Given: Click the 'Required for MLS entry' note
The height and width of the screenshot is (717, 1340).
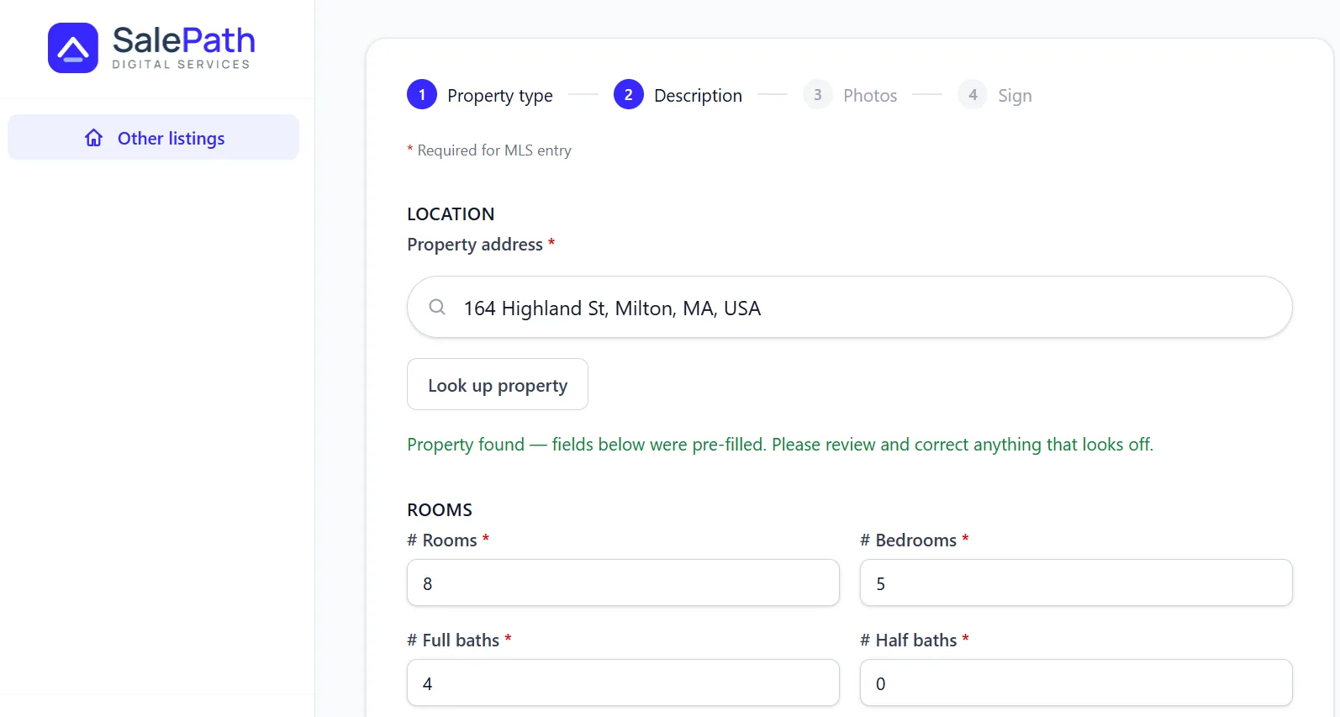Looking at the screenshot, I should (489, 150).
